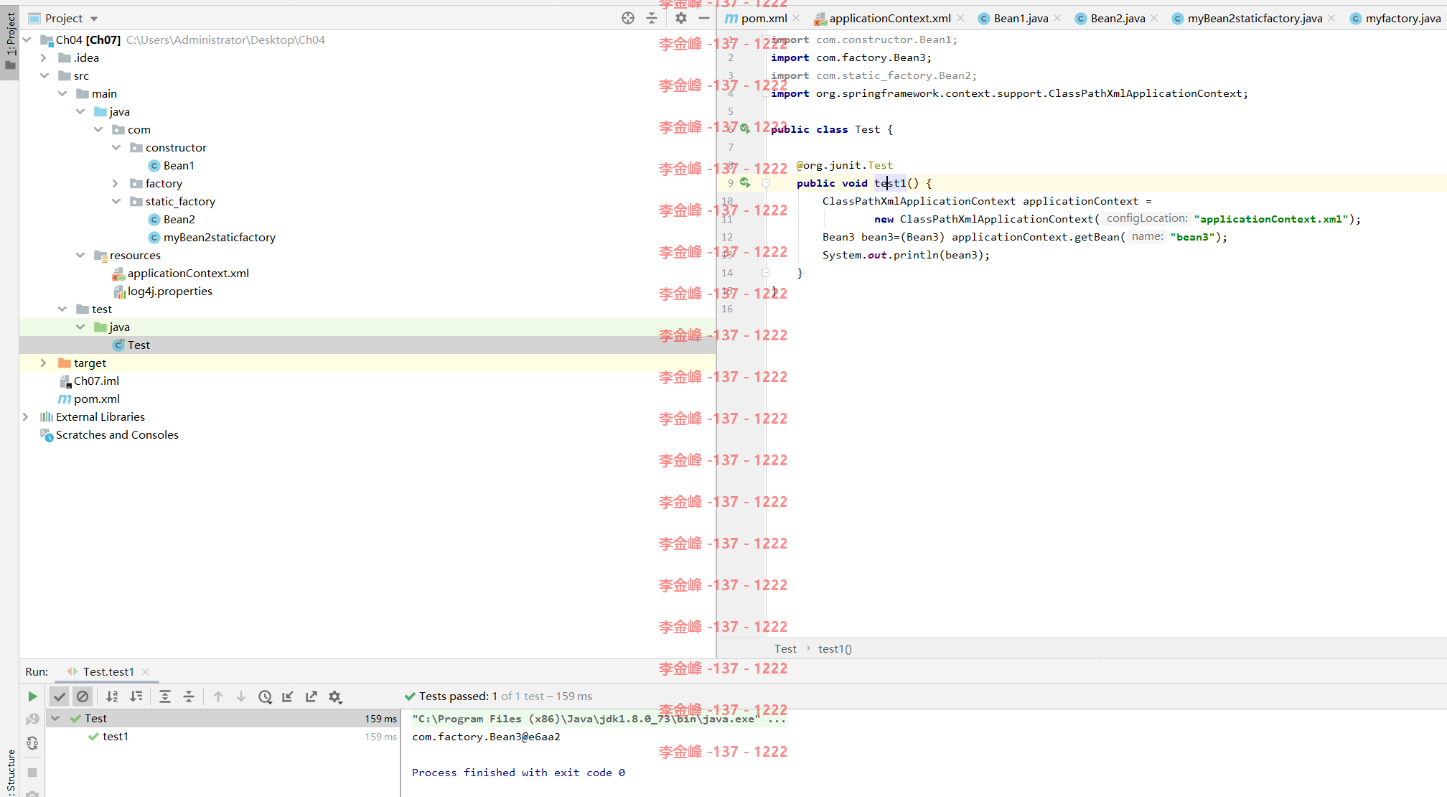Run test1 method from gutter icon
The height and width of the screenshot is (797, 1447).
[745, 182]
